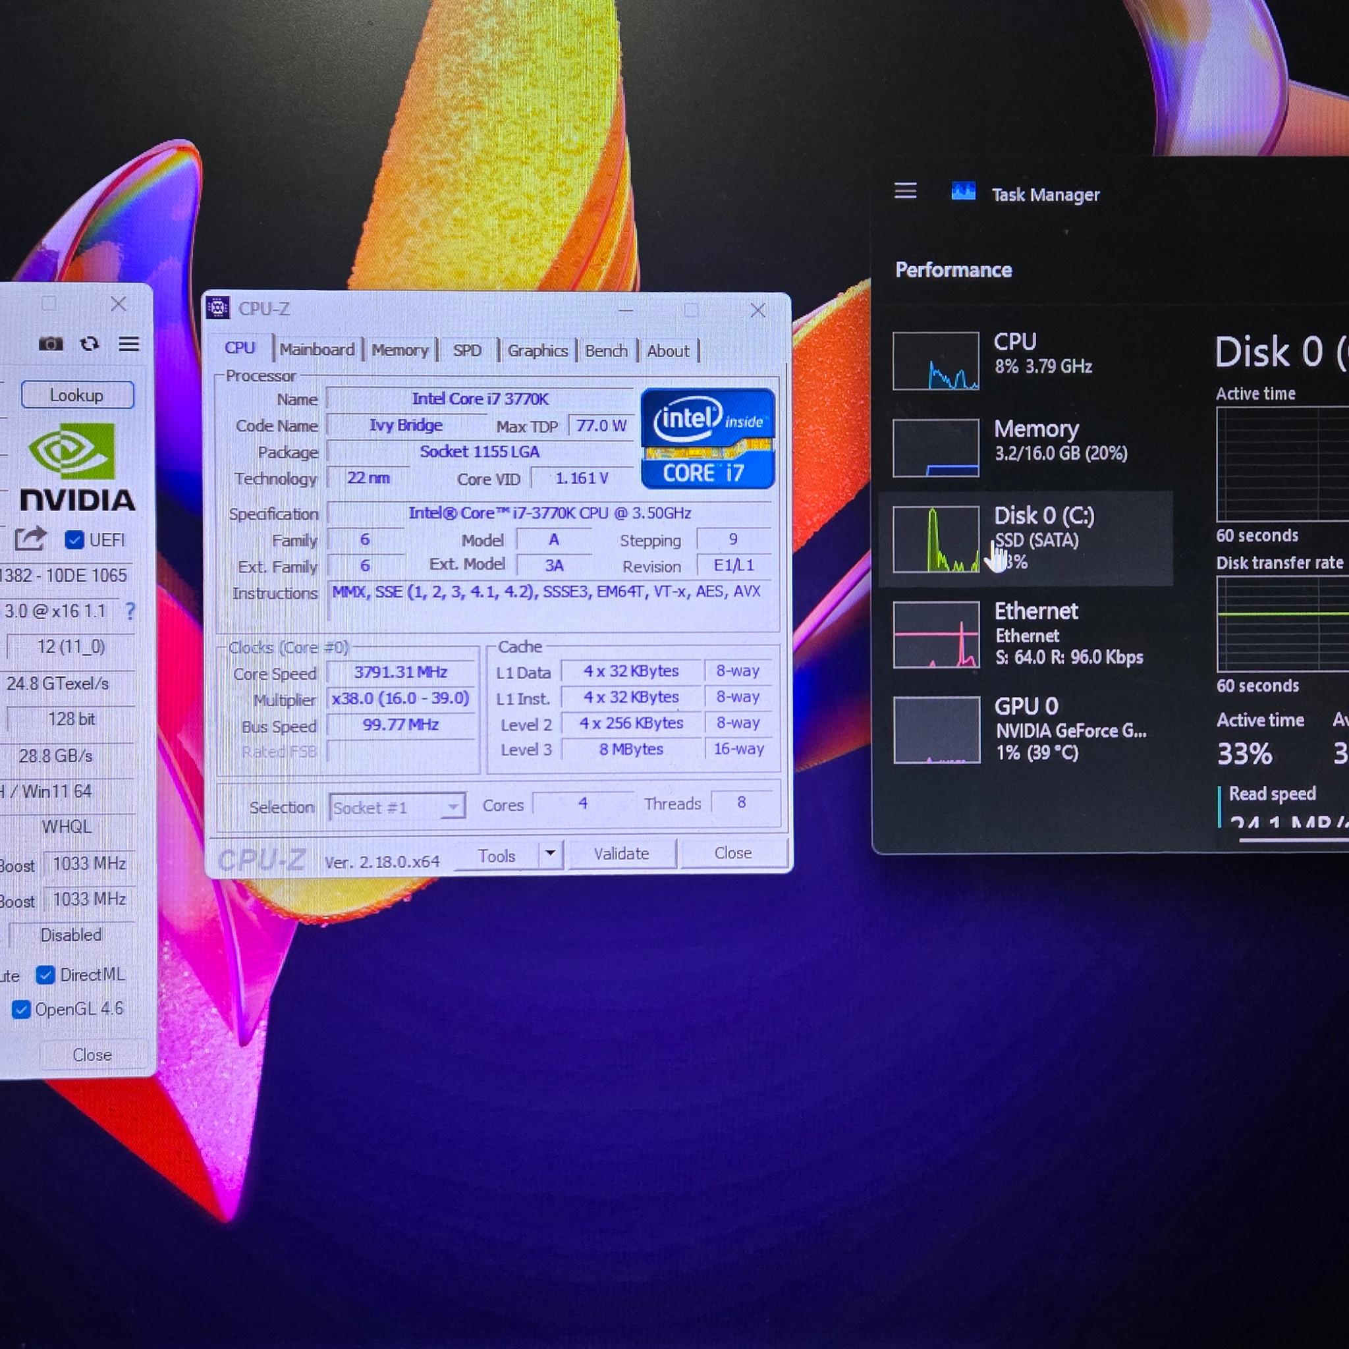This screenshot has height=1349, width=1349.
Task: Click the GPU-Z share BIOS export icon
Action: [x=30, y=538]
